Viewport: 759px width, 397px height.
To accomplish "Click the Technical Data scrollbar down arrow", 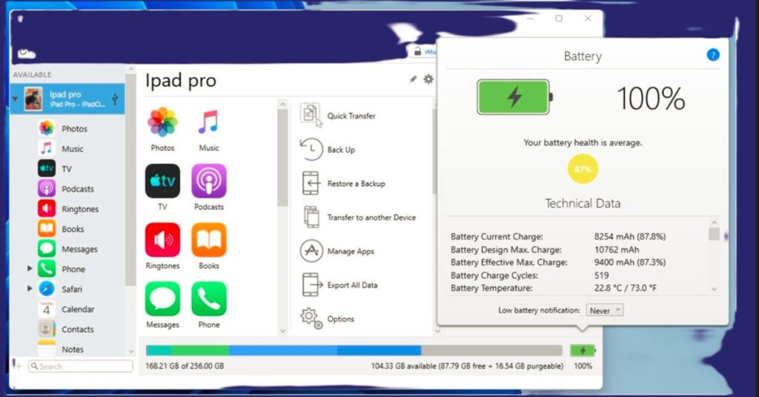I will coord(714,289).
